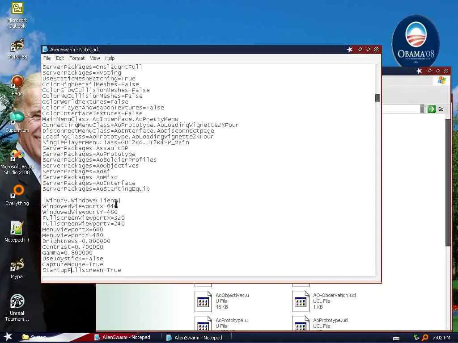Screen dimensions: 458x343
Task: Select AoObjectives.u file icon in Explorer
Action: tap(203, 301)
